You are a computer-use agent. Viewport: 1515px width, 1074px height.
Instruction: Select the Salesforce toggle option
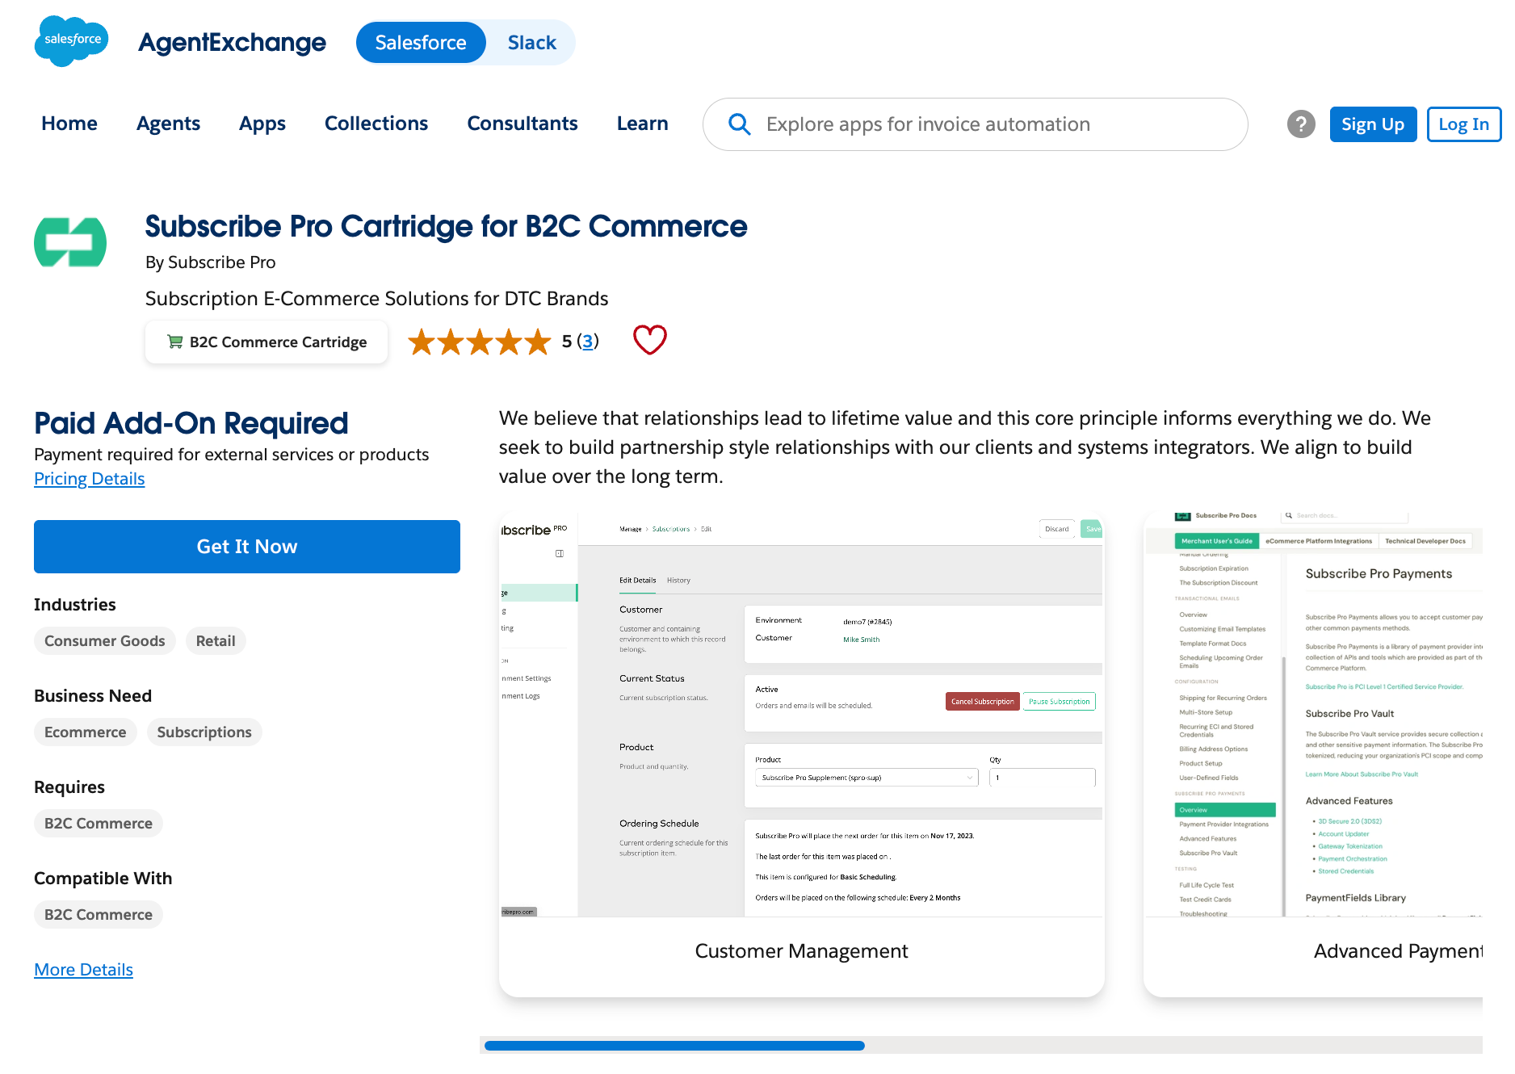click(x=421, y=43)
